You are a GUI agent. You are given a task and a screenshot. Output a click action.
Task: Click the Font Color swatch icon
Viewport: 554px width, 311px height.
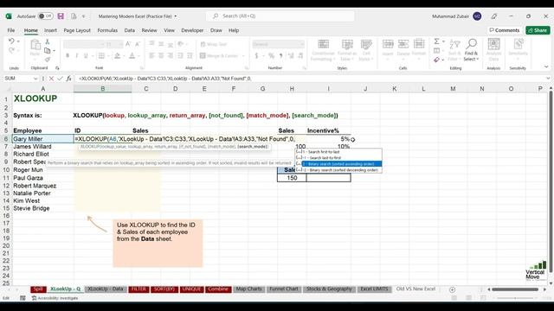(x=132, y=55)
